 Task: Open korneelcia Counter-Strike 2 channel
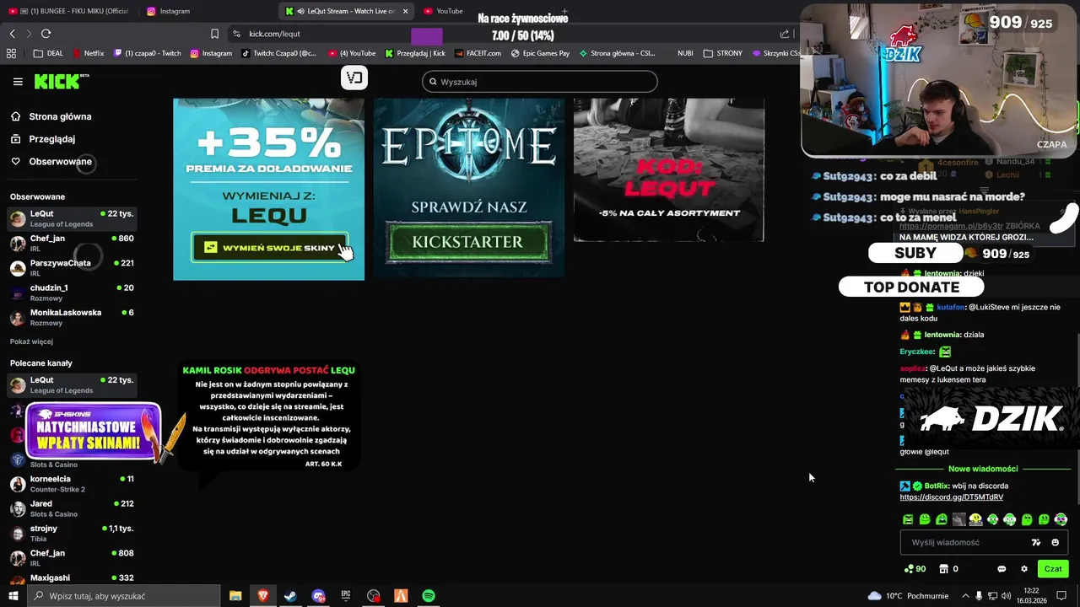pos(72,483)
